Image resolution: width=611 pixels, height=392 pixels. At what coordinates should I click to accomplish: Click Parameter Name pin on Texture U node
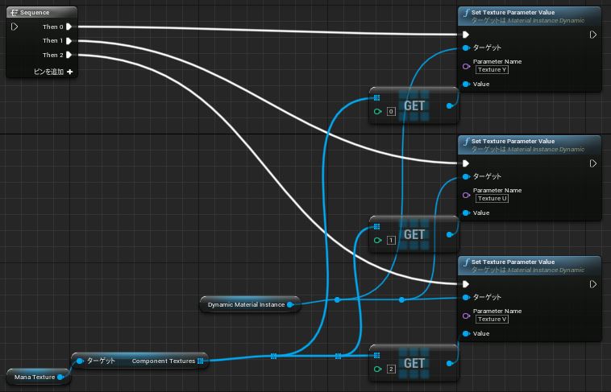tap(466, 195)
